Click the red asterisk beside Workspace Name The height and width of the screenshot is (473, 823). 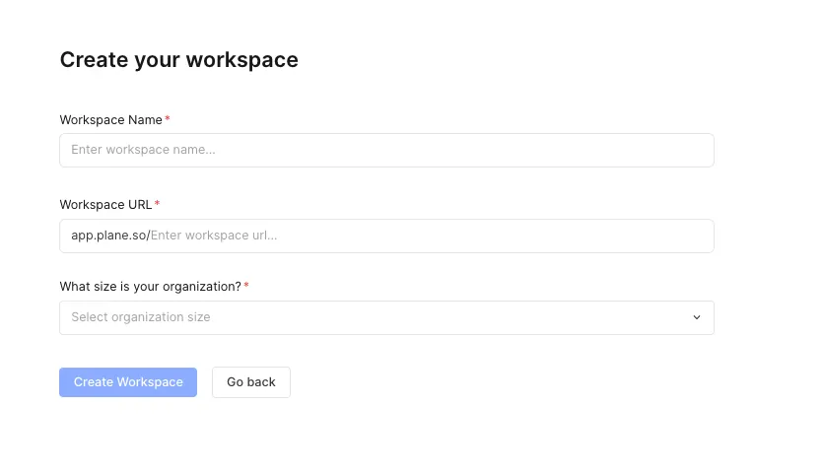pyautogui.click(x=168, y=120)
